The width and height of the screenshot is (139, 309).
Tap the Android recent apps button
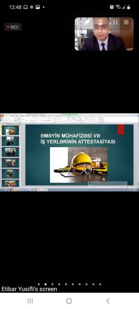(30, 301)
